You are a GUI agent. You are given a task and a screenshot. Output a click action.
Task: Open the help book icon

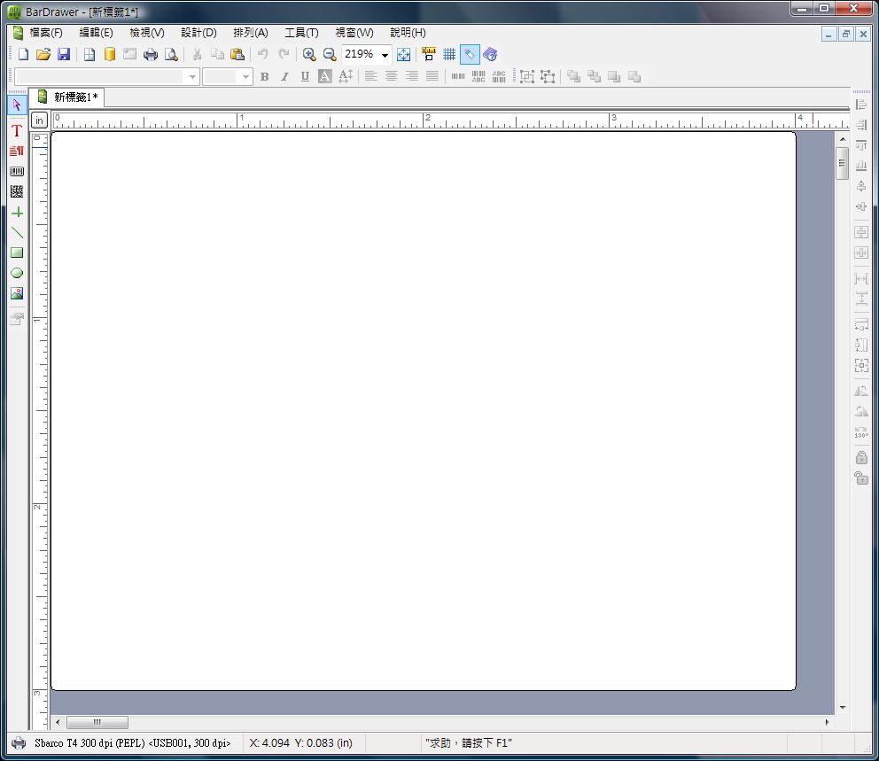coord(490,54)
